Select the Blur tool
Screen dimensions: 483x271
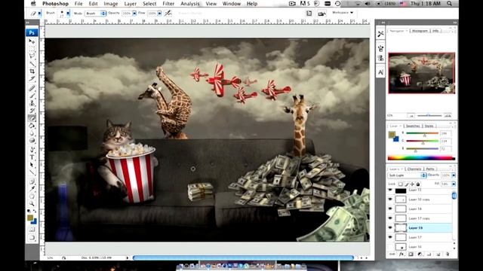click(32, 133)
